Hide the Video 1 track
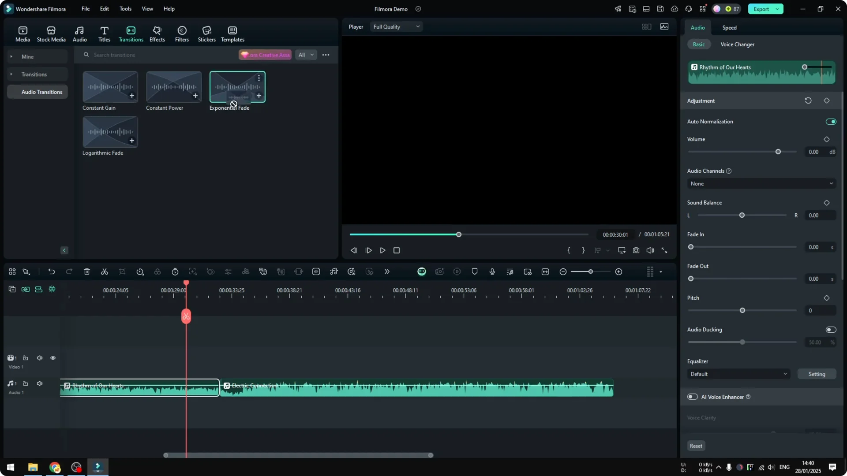847x476 pixels. [x=52, y=358]
